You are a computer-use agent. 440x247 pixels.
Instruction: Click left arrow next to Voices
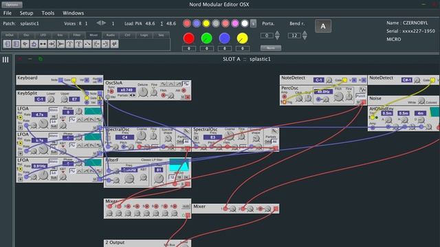98,23
